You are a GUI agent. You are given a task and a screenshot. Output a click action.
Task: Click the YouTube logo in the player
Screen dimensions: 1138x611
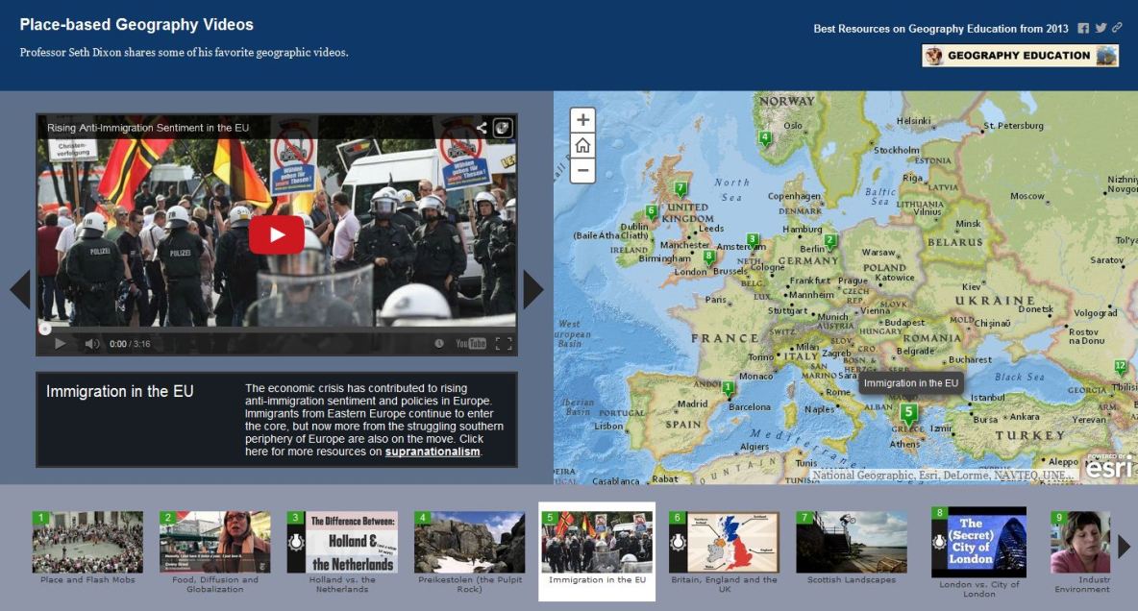(x=471, y=343)
